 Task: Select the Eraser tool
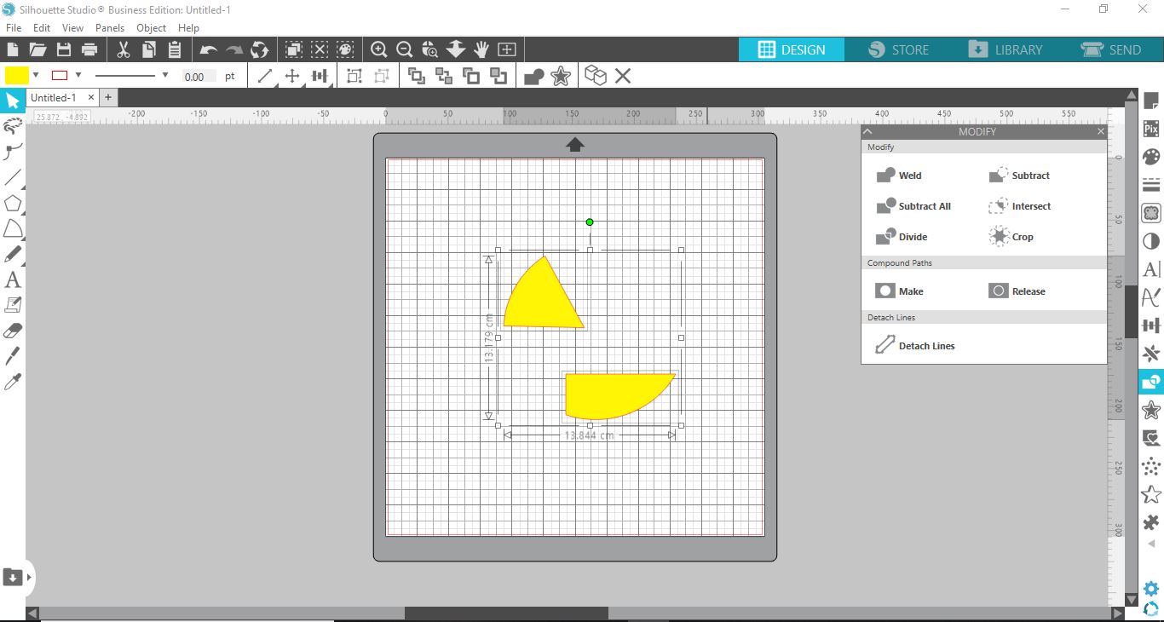[13, 330]
